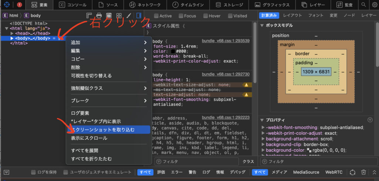379x181 pixels.
Task: Open link bundle_v68.css:1:292223
Action: pyautogui.click(x=226, y=118)
